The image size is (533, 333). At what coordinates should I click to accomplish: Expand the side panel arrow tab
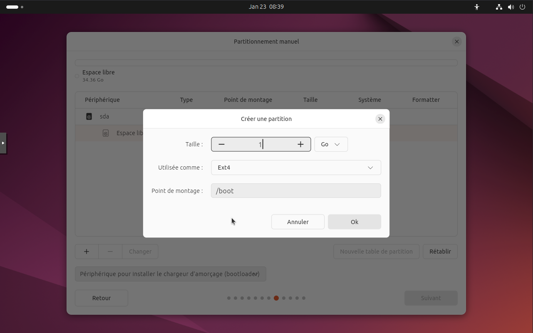[x=3, y=143]
